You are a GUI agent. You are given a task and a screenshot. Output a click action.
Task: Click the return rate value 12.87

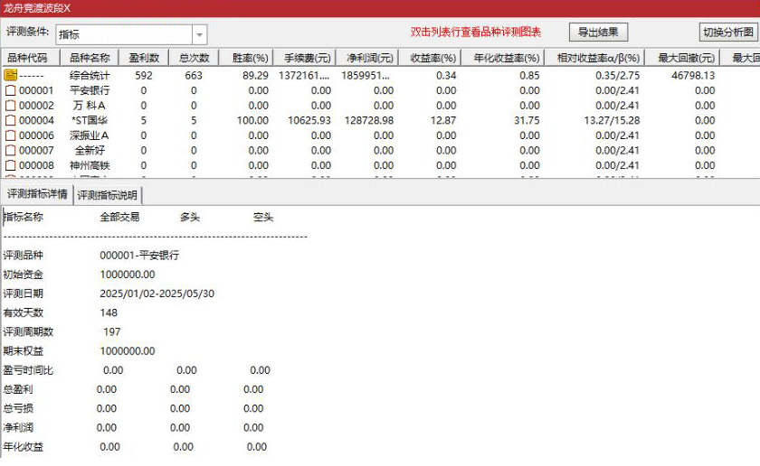pyautogui.click(x=443, y=120)
